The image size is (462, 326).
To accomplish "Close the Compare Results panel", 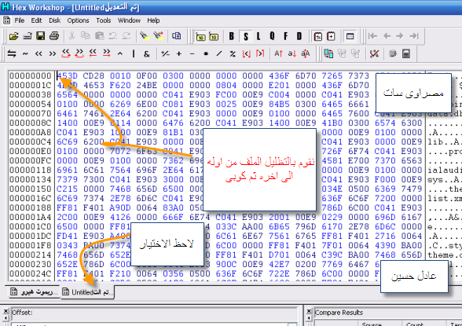I will [309, 311].
